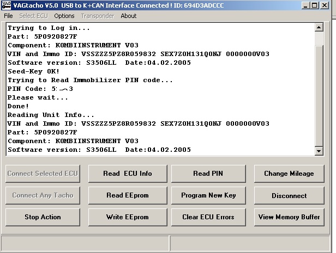Click the Stop Action button

click(x=43, y=217)
